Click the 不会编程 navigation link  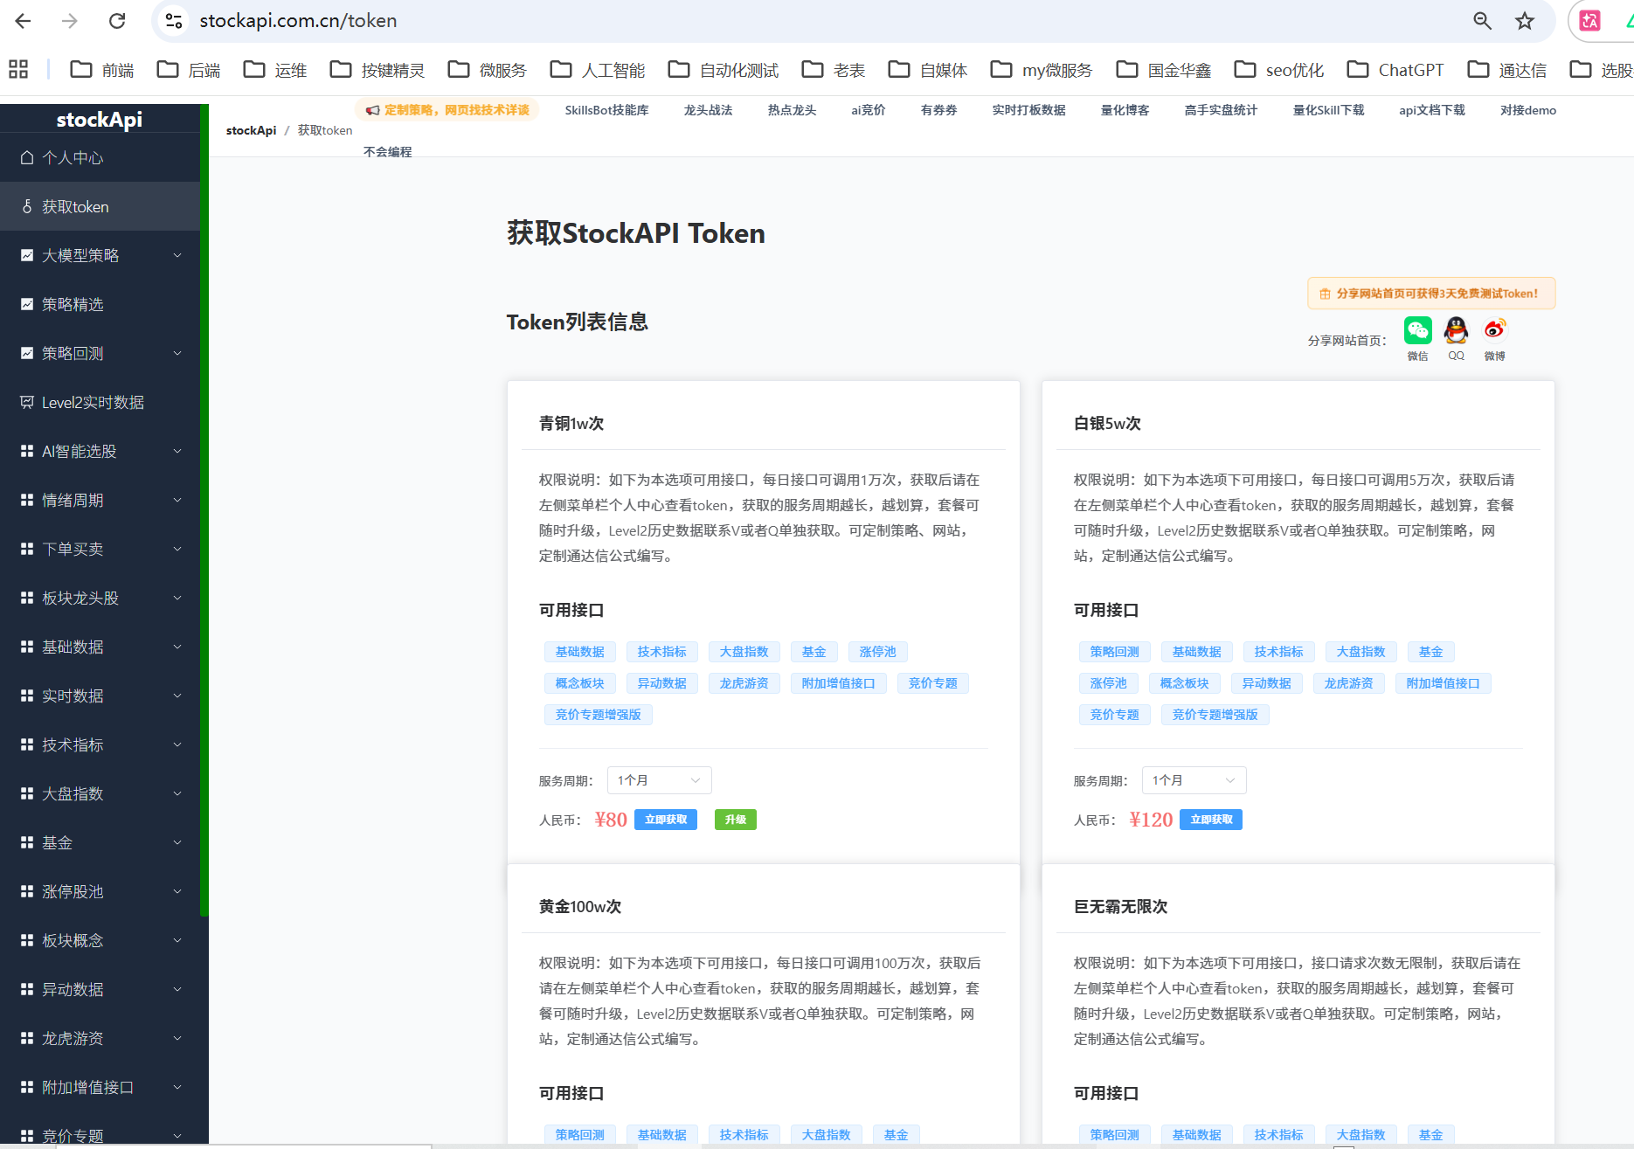(x=387, y=152)
